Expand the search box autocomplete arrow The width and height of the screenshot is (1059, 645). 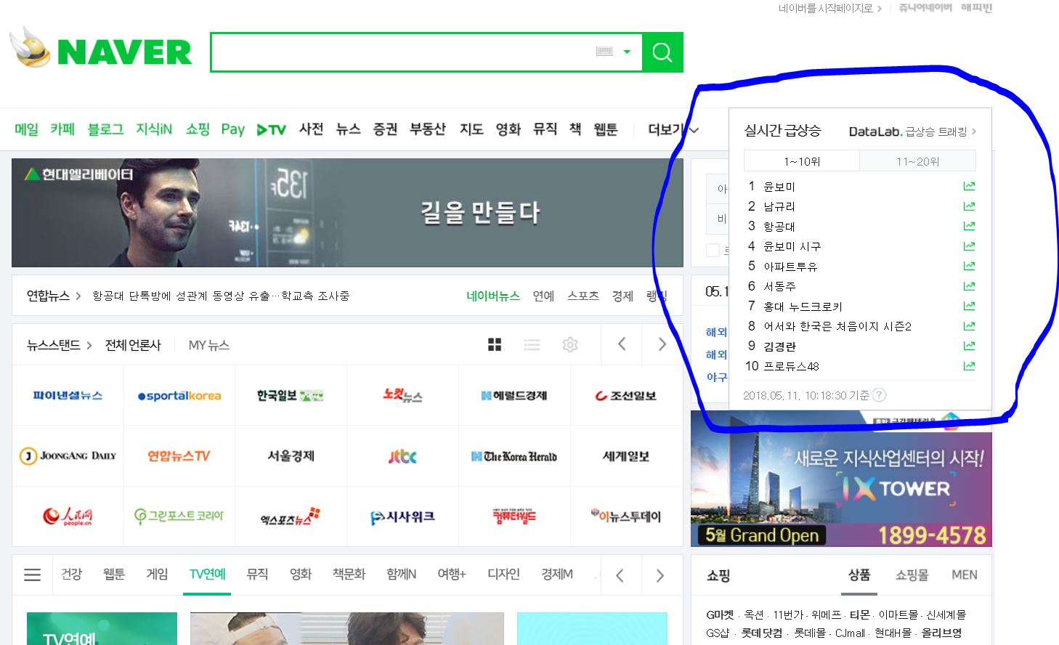627,52
